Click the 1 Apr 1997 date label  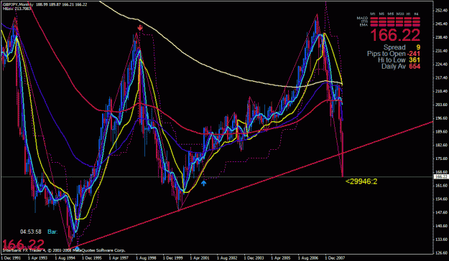(x=119, y=258)
